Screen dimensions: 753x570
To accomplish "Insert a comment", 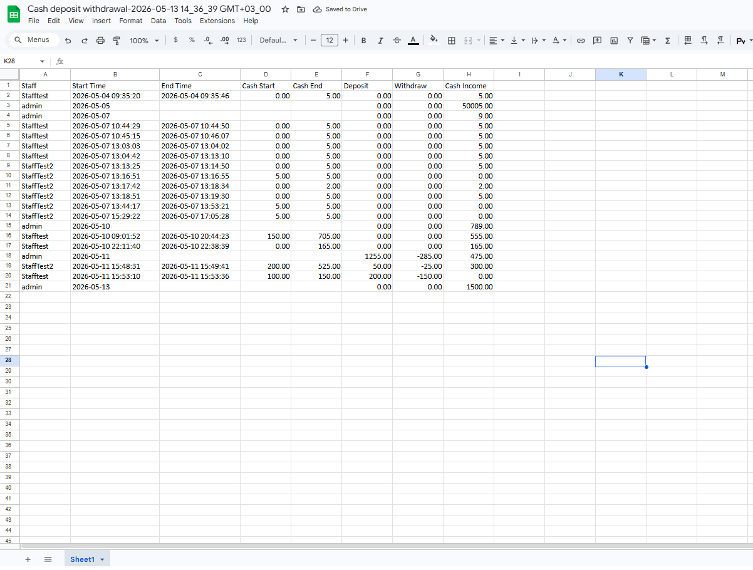I will [597, 40].
